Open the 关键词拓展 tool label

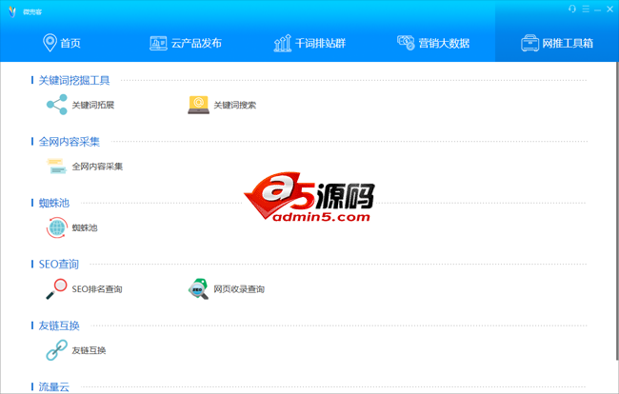coord(93,105)
